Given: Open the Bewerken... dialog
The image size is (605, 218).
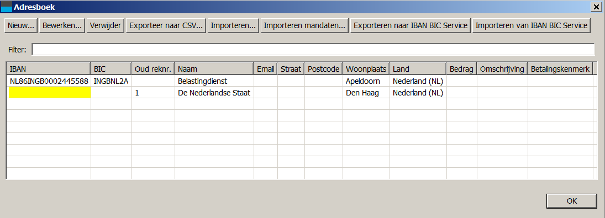Looking at the screenshot, I should [62, 26].
